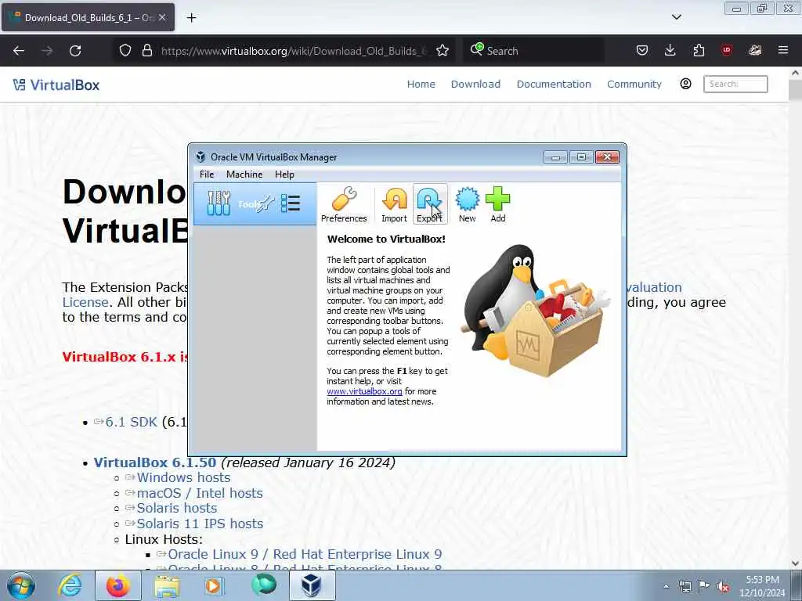Click the muted volume tray icon
Image resolution: width=802 pixels, height=601 pixels.
(x=723, y=587)
